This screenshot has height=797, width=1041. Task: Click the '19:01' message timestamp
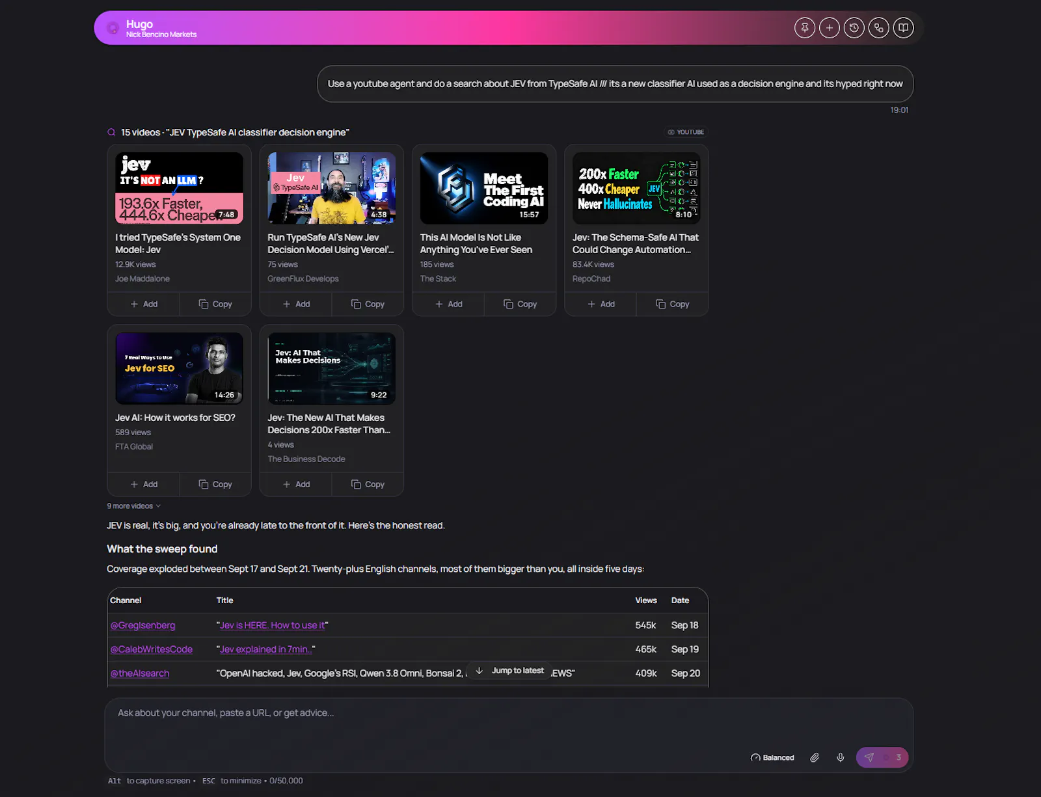point(899,110)
